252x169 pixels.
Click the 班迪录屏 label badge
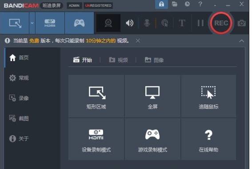click(52, 5)
